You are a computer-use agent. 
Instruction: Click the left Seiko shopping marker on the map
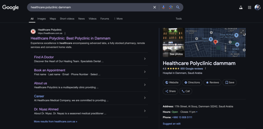(x=211, y=39)
